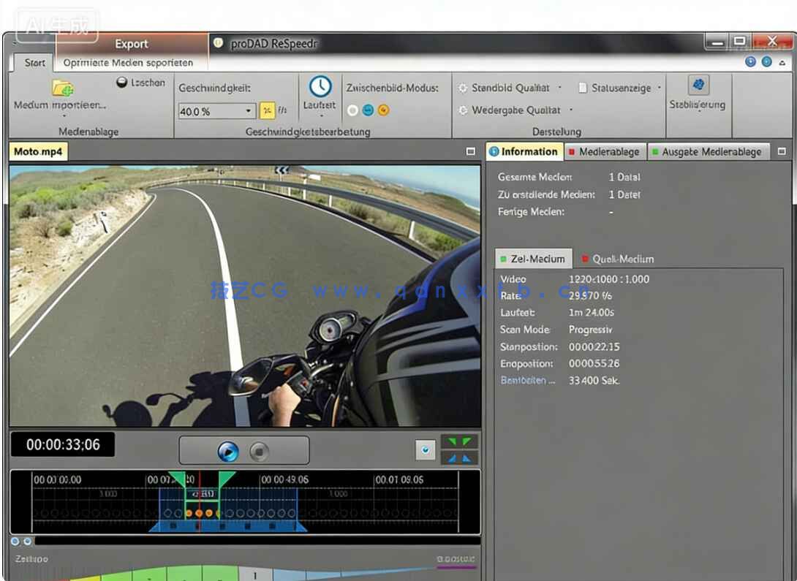Open the Geschwindigkeit percentage dropdown
Screen dimensions: 797x581
[249, 111]
